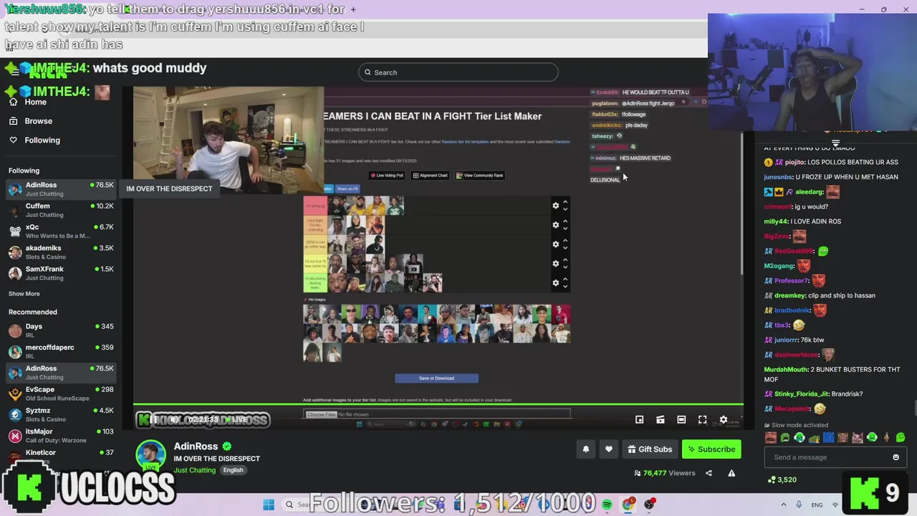The image size is (917, 516).
Task: Pause the live stream video
Action: tap(153, 420)
